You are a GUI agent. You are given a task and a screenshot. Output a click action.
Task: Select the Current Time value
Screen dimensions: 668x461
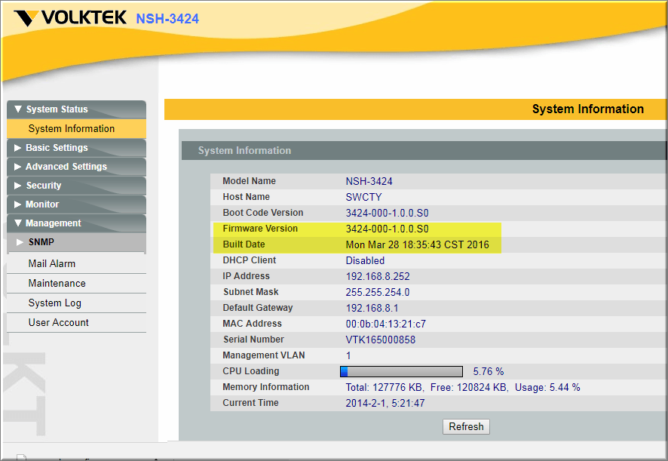(385, 403)
